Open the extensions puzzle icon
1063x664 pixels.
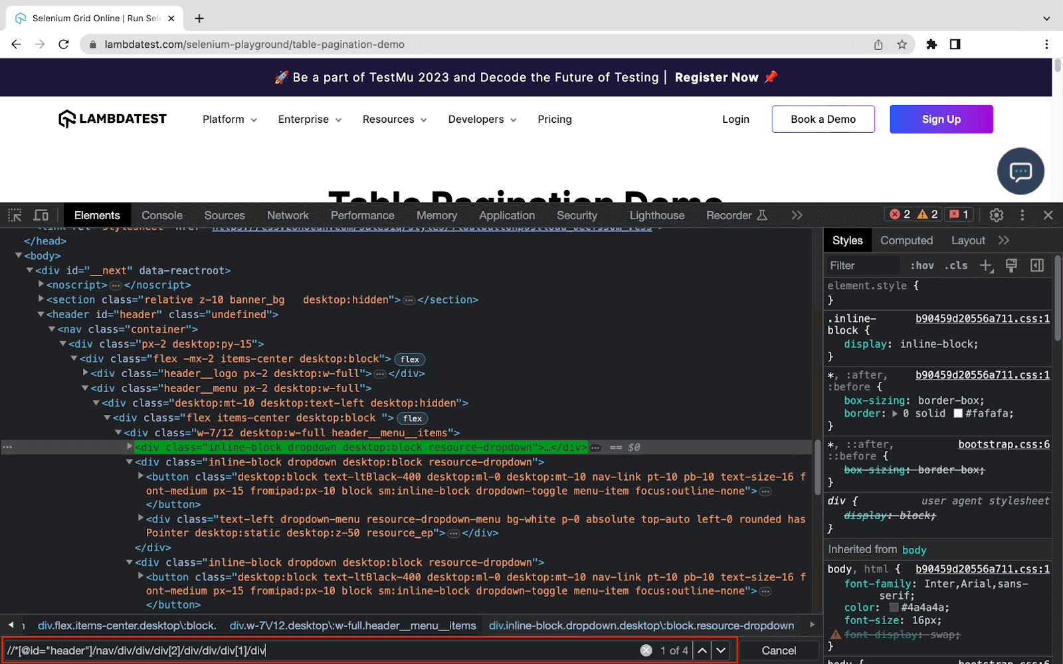[x=931, y=44]
